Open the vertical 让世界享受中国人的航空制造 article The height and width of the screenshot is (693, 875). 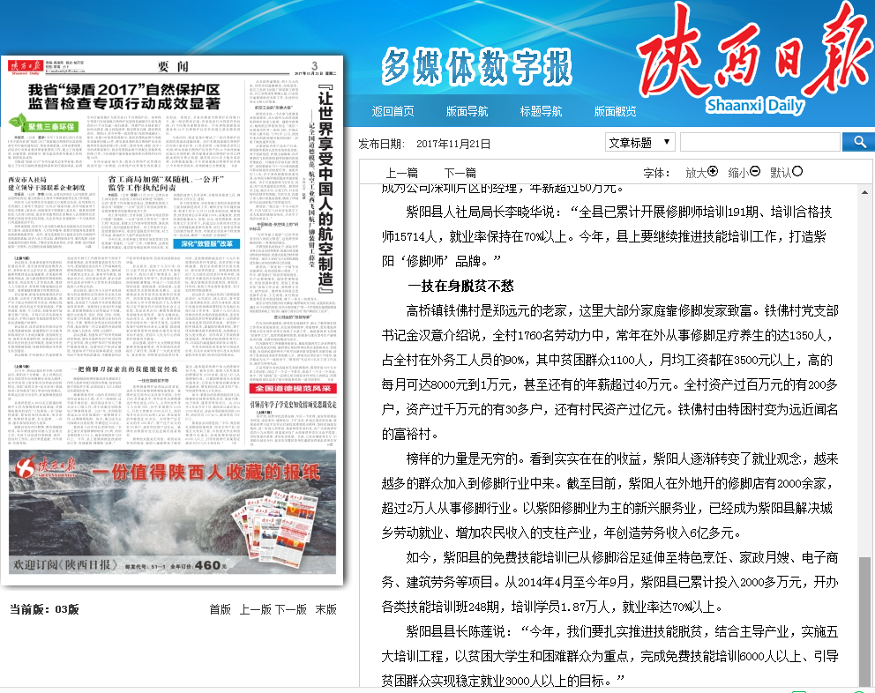pos(325,189)
